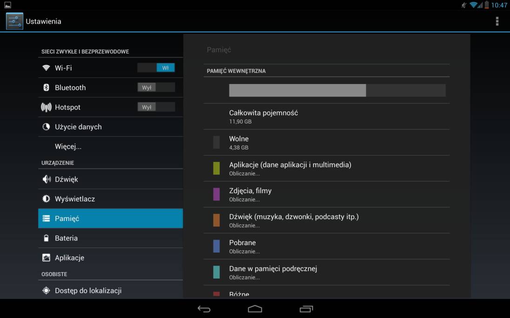Tap the green Aplikacje storage swatch
The height and width of the screenshot is (318, 510).
click(216, 168)
